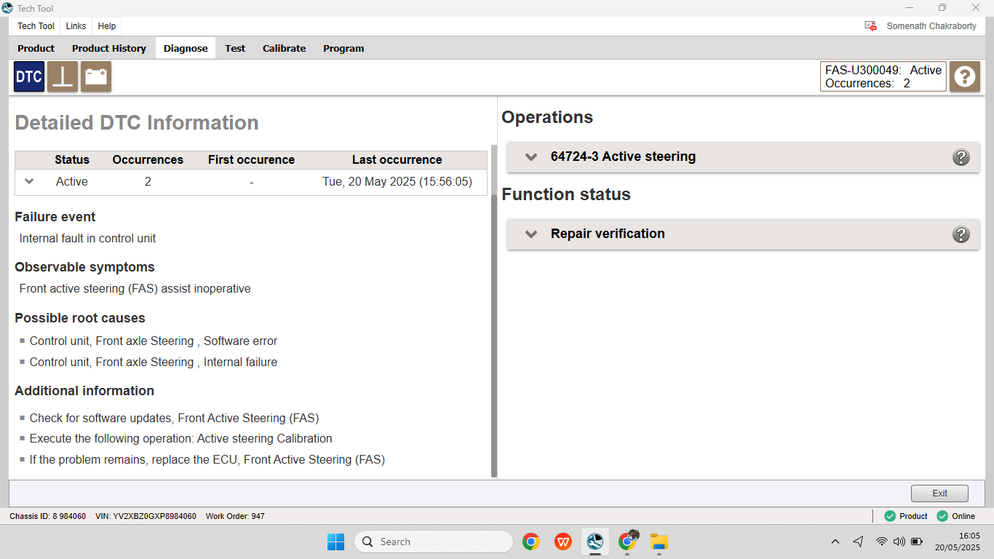Expand the Repair verification section

pos(531,234)
